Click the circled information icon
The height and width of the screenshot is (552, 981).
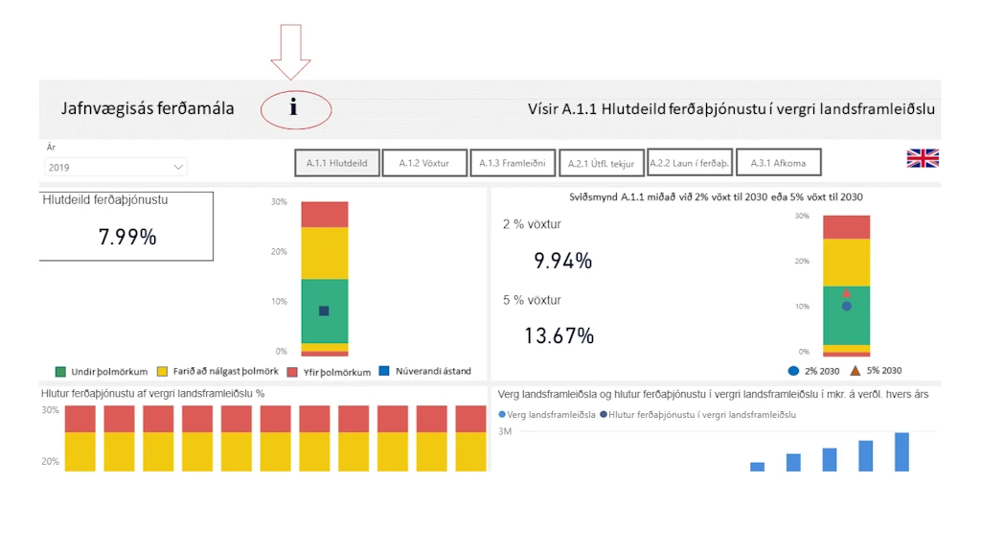(x=293, y=107)
